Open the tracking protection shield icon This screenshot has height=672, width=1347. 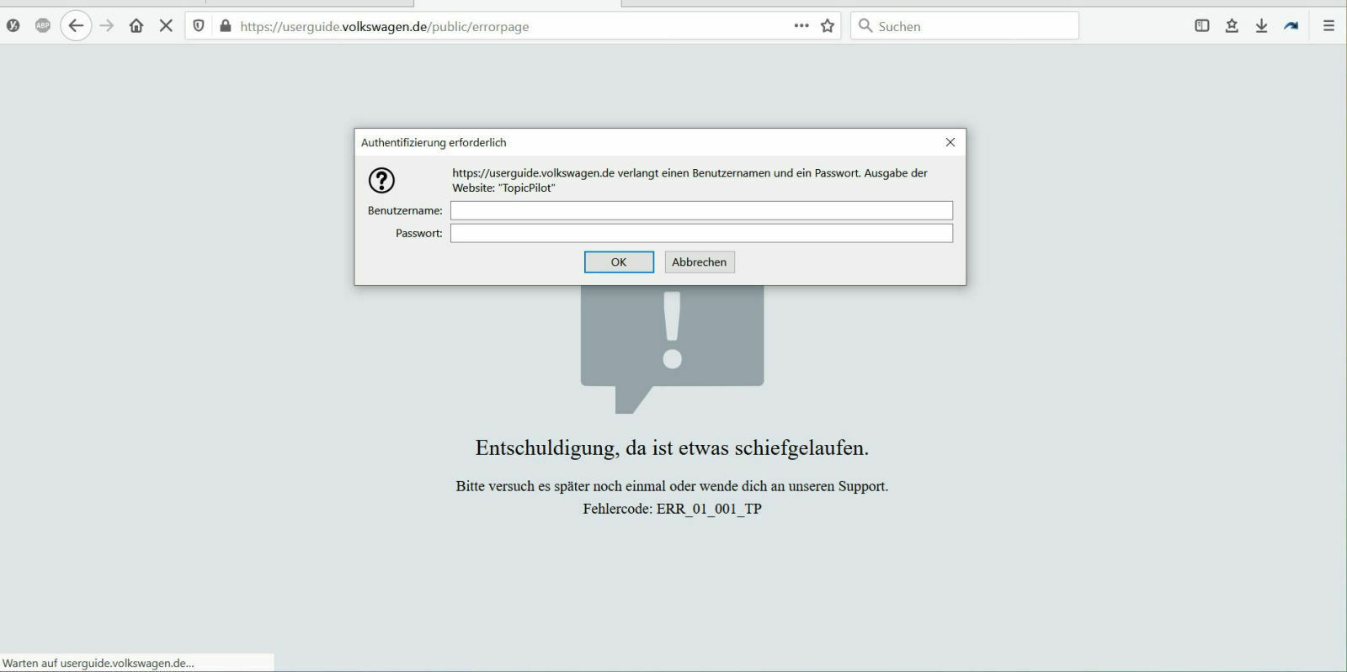199,26
